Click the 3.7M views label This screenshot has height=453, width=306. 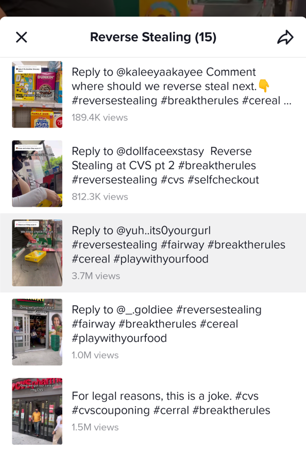coord(96,276)
